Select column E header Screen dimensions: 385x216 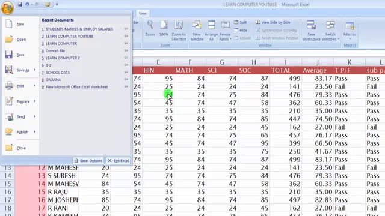pyautogui.click(x=158, y=62)
